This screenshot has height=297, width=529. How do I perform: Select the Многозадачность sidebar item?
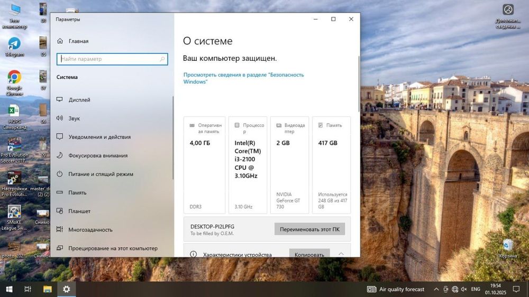[x=90, y=229]
